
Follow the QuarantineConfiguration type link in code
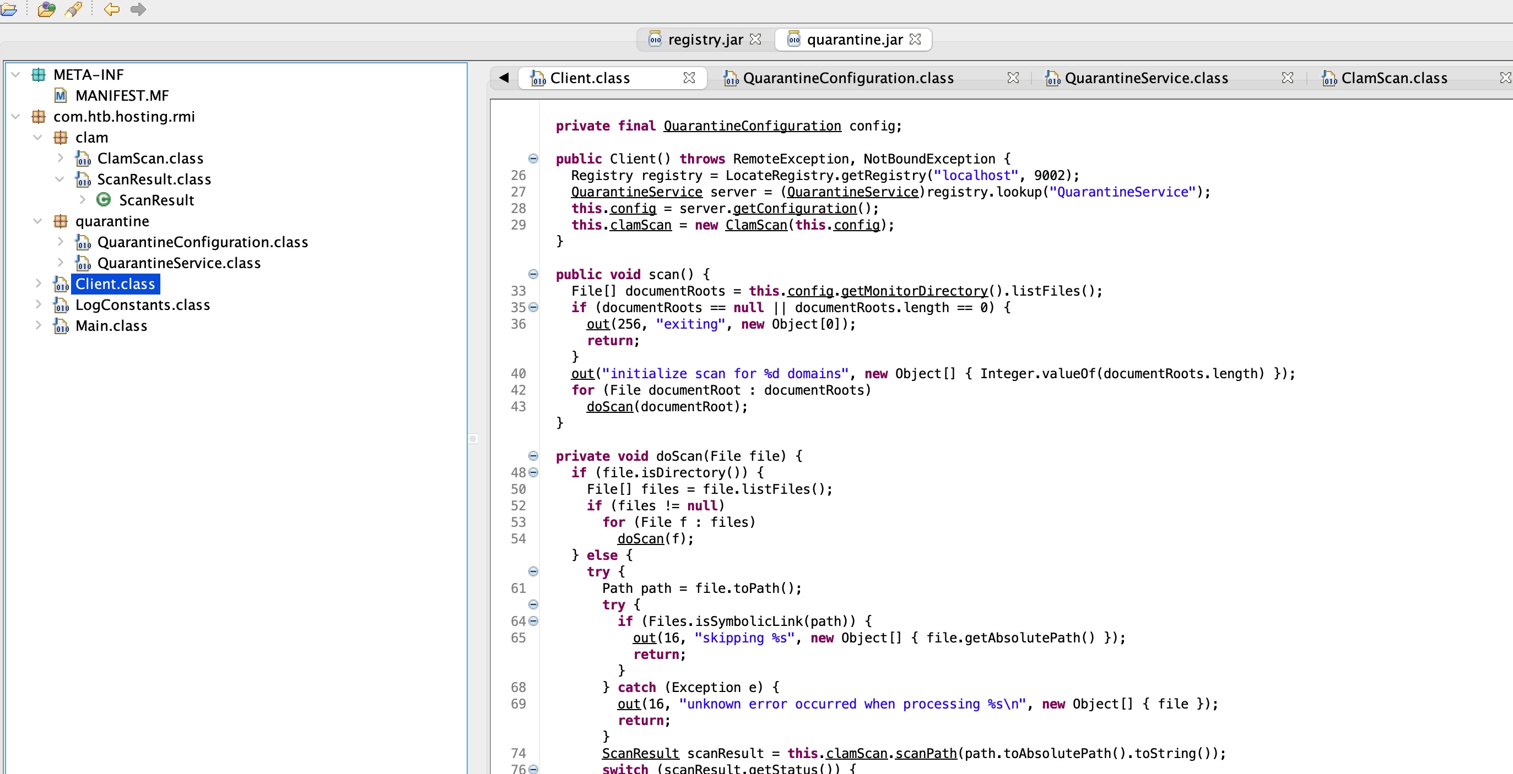tap(752, 126)
